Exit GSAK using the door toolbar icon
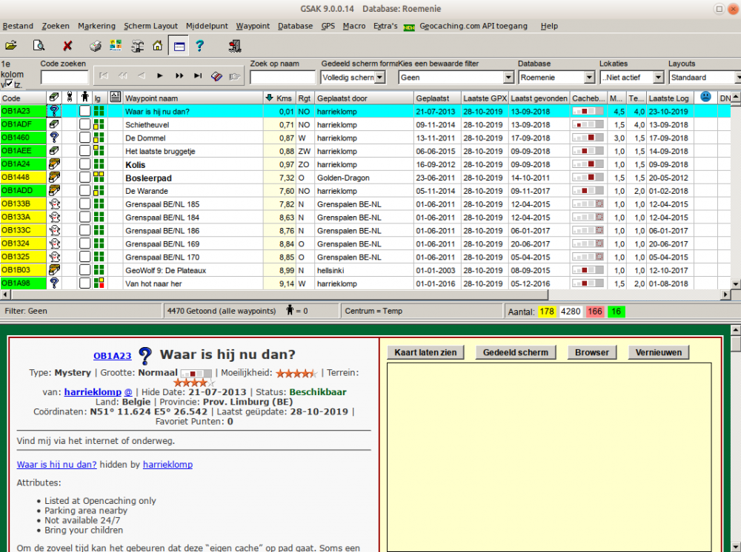741x552 pixels. coord(235,45)
